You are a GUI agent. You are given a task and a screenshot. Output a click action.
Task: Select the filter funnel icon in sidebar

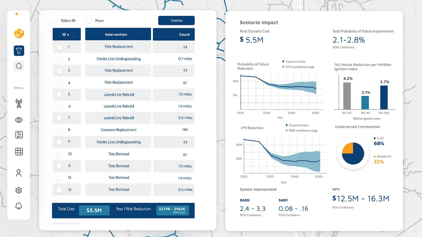[x=19, y=51]
